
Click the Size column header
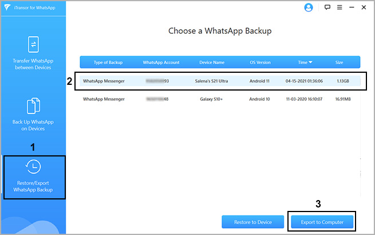[340, 62]
